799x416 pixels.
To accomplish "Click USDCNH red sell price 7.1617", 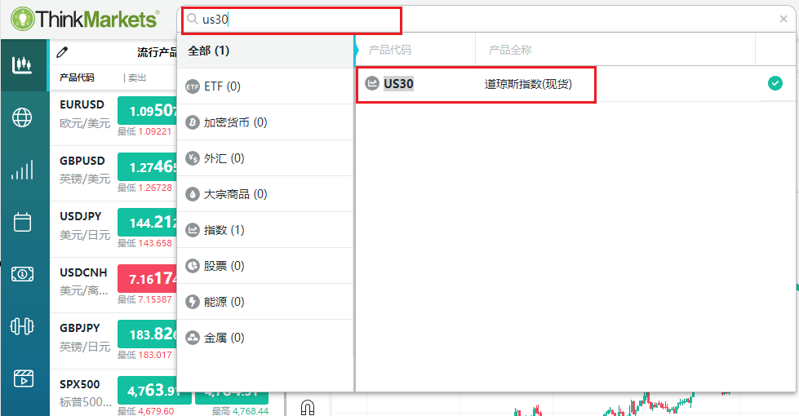I will click(148, 278).
